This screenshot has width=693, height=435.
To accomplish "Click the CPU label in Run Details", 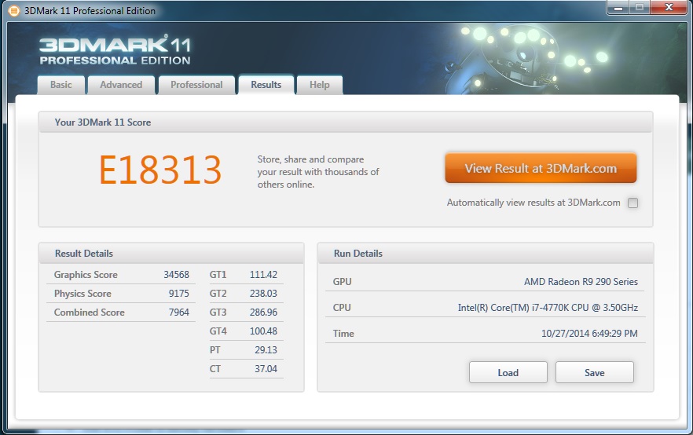I will click(x=342, y=308).
